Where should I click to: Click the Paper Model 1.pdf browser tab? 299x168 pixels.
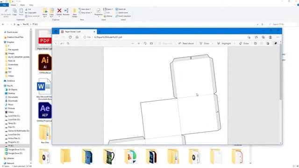pyautogui.click(x=78, y=32)
